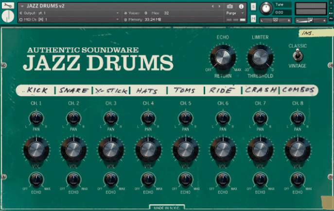Click the CH. 1 VOL knob
The width and height of the screenshot is (334, 211).
tap(36, 149)
